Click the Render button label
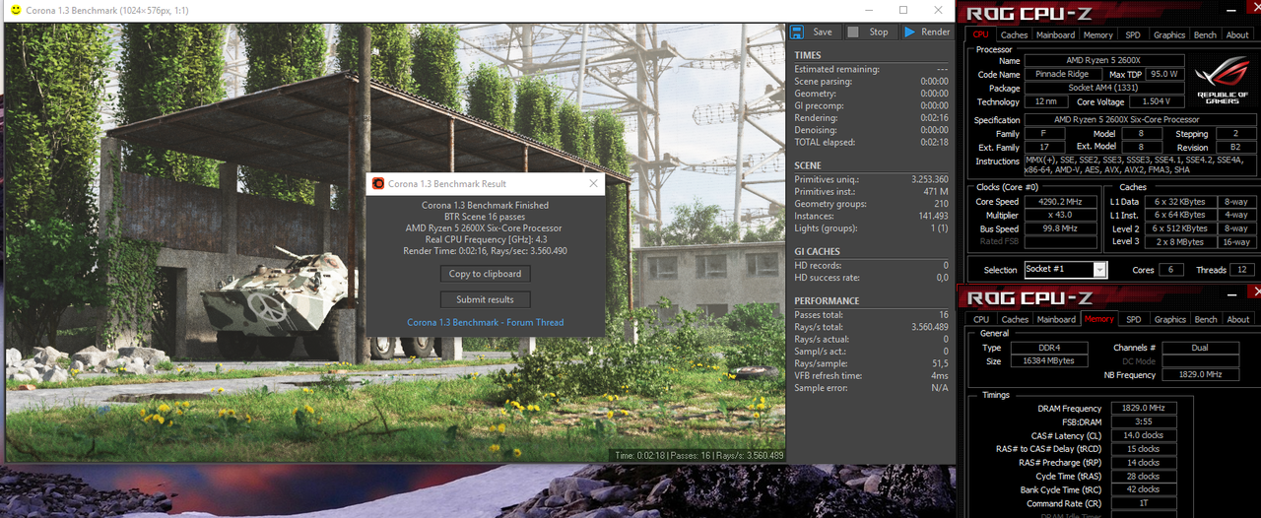This screenshot has height=518, width=1261. point(936,32)
